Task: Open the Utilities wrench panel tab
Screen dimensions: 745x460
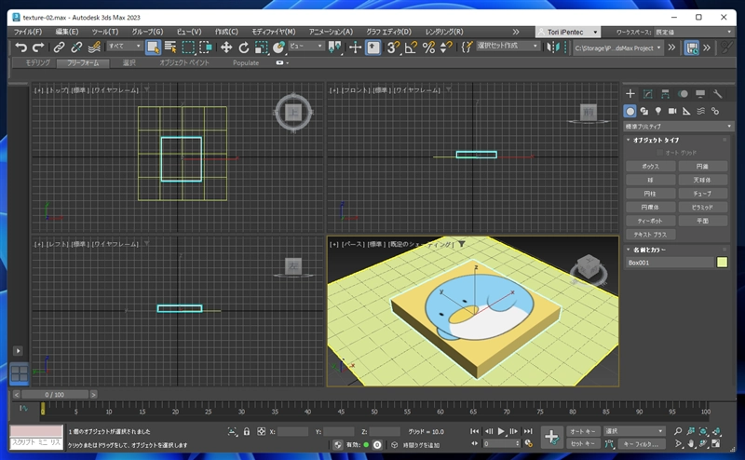Action: tap(717, 94)
